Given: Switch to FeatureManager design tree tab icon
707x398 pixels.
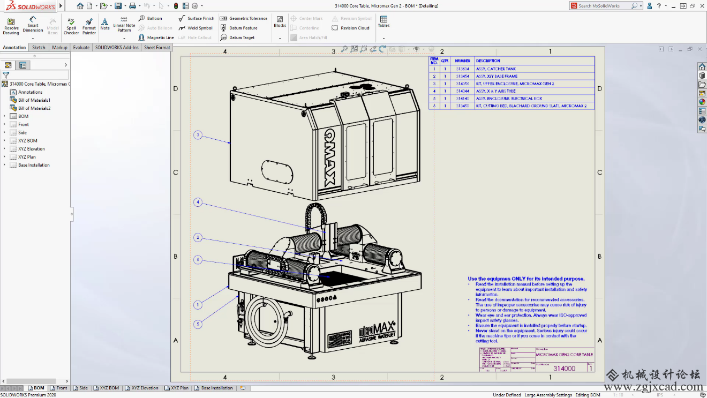Looking at the screenshot, I should point(8,65).
